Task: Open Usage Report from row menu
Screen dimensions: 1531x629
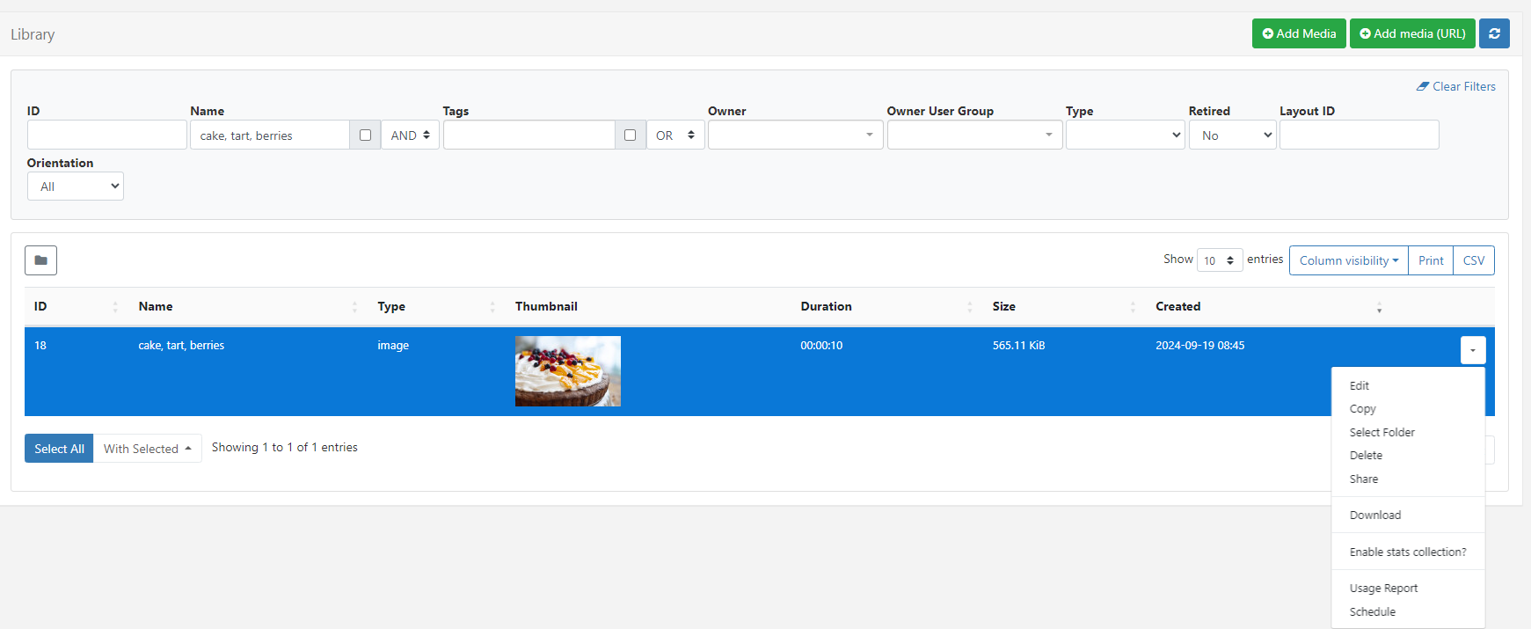Action: 1383,589
